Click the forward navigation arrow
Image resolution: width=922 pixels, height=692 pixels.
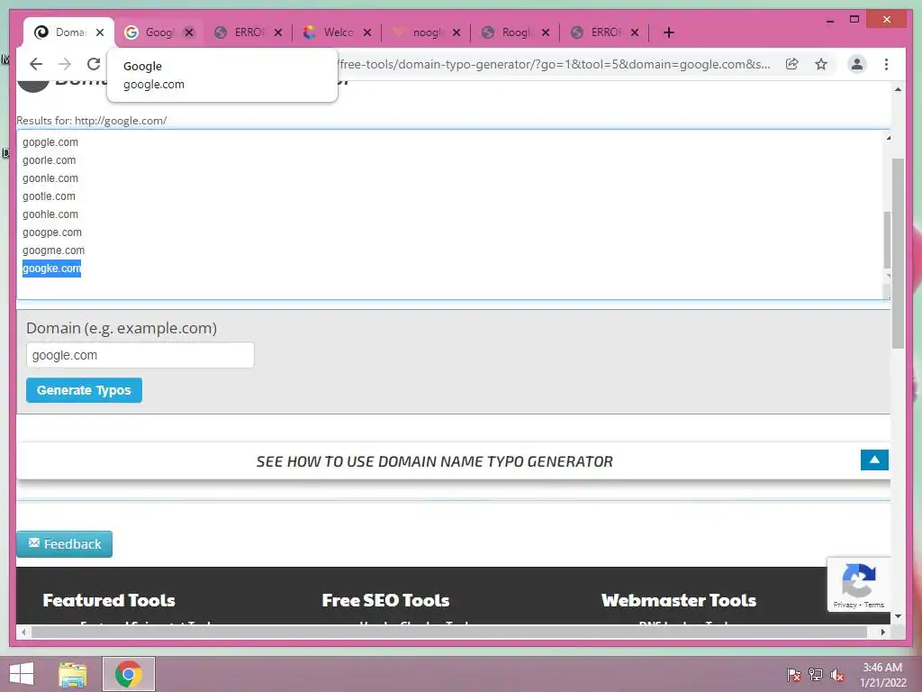(65, 64)
